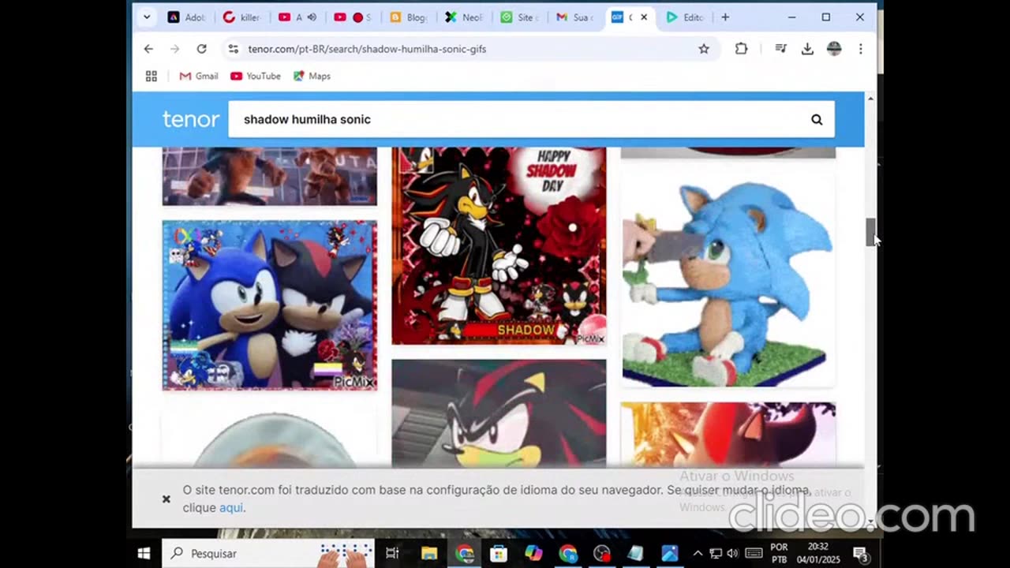Open the Photos app taskbar icon
Screen dimensions: 1010x568
(x=670, y=553)
